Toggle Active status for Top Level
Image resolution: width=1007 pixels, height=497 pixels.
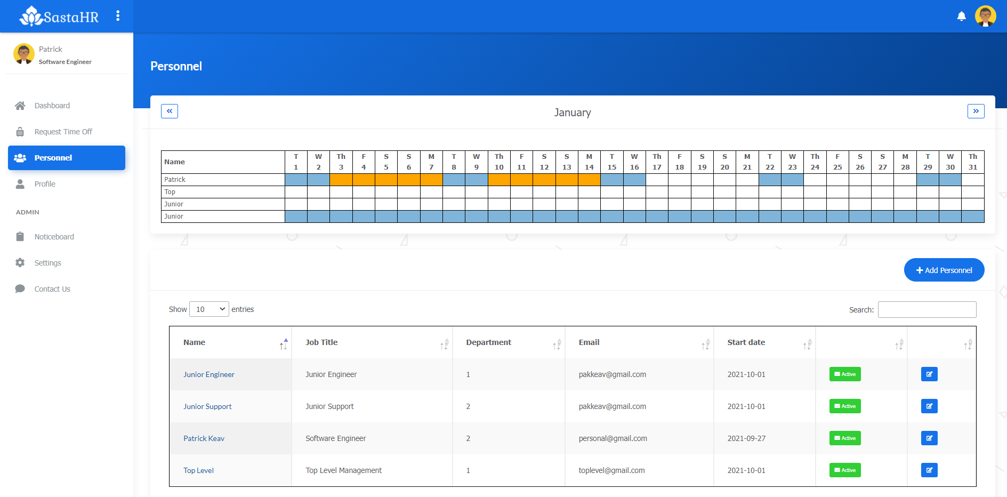point(845,470)
